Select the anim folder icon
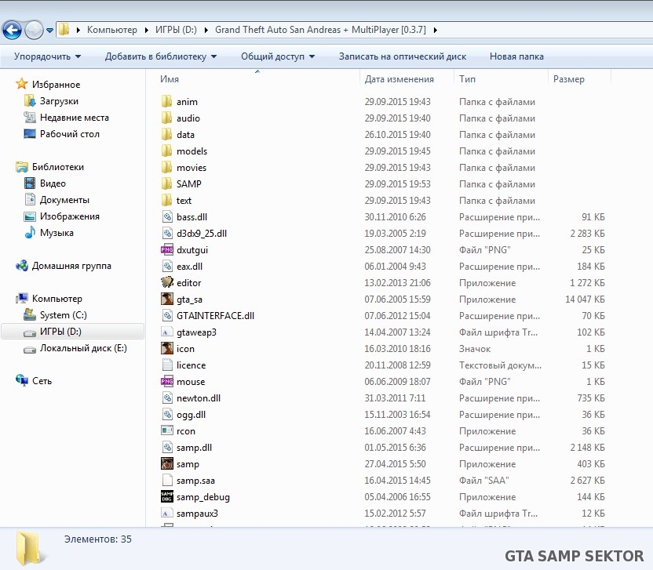The width and height of the screenshot is (653, 570). [x=166, y=101]
